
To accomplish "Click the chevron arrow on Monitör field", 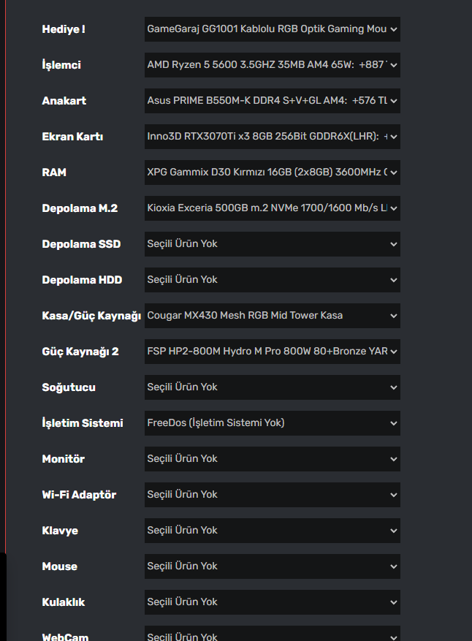I will 394,459.
